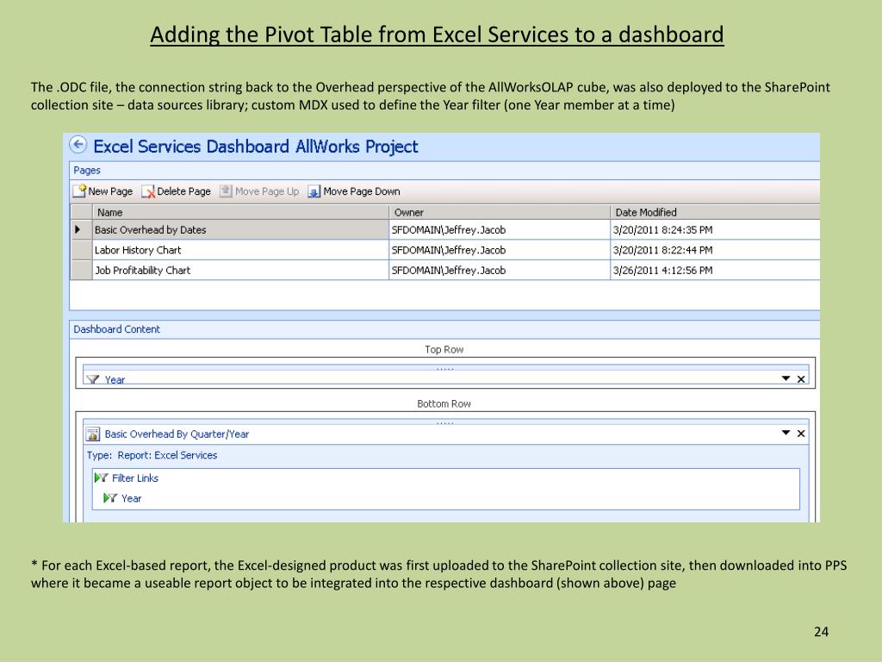Click the Top Row zone label
Screen dimensions: 882x662
pyautogui.click(x=444, y=350)
